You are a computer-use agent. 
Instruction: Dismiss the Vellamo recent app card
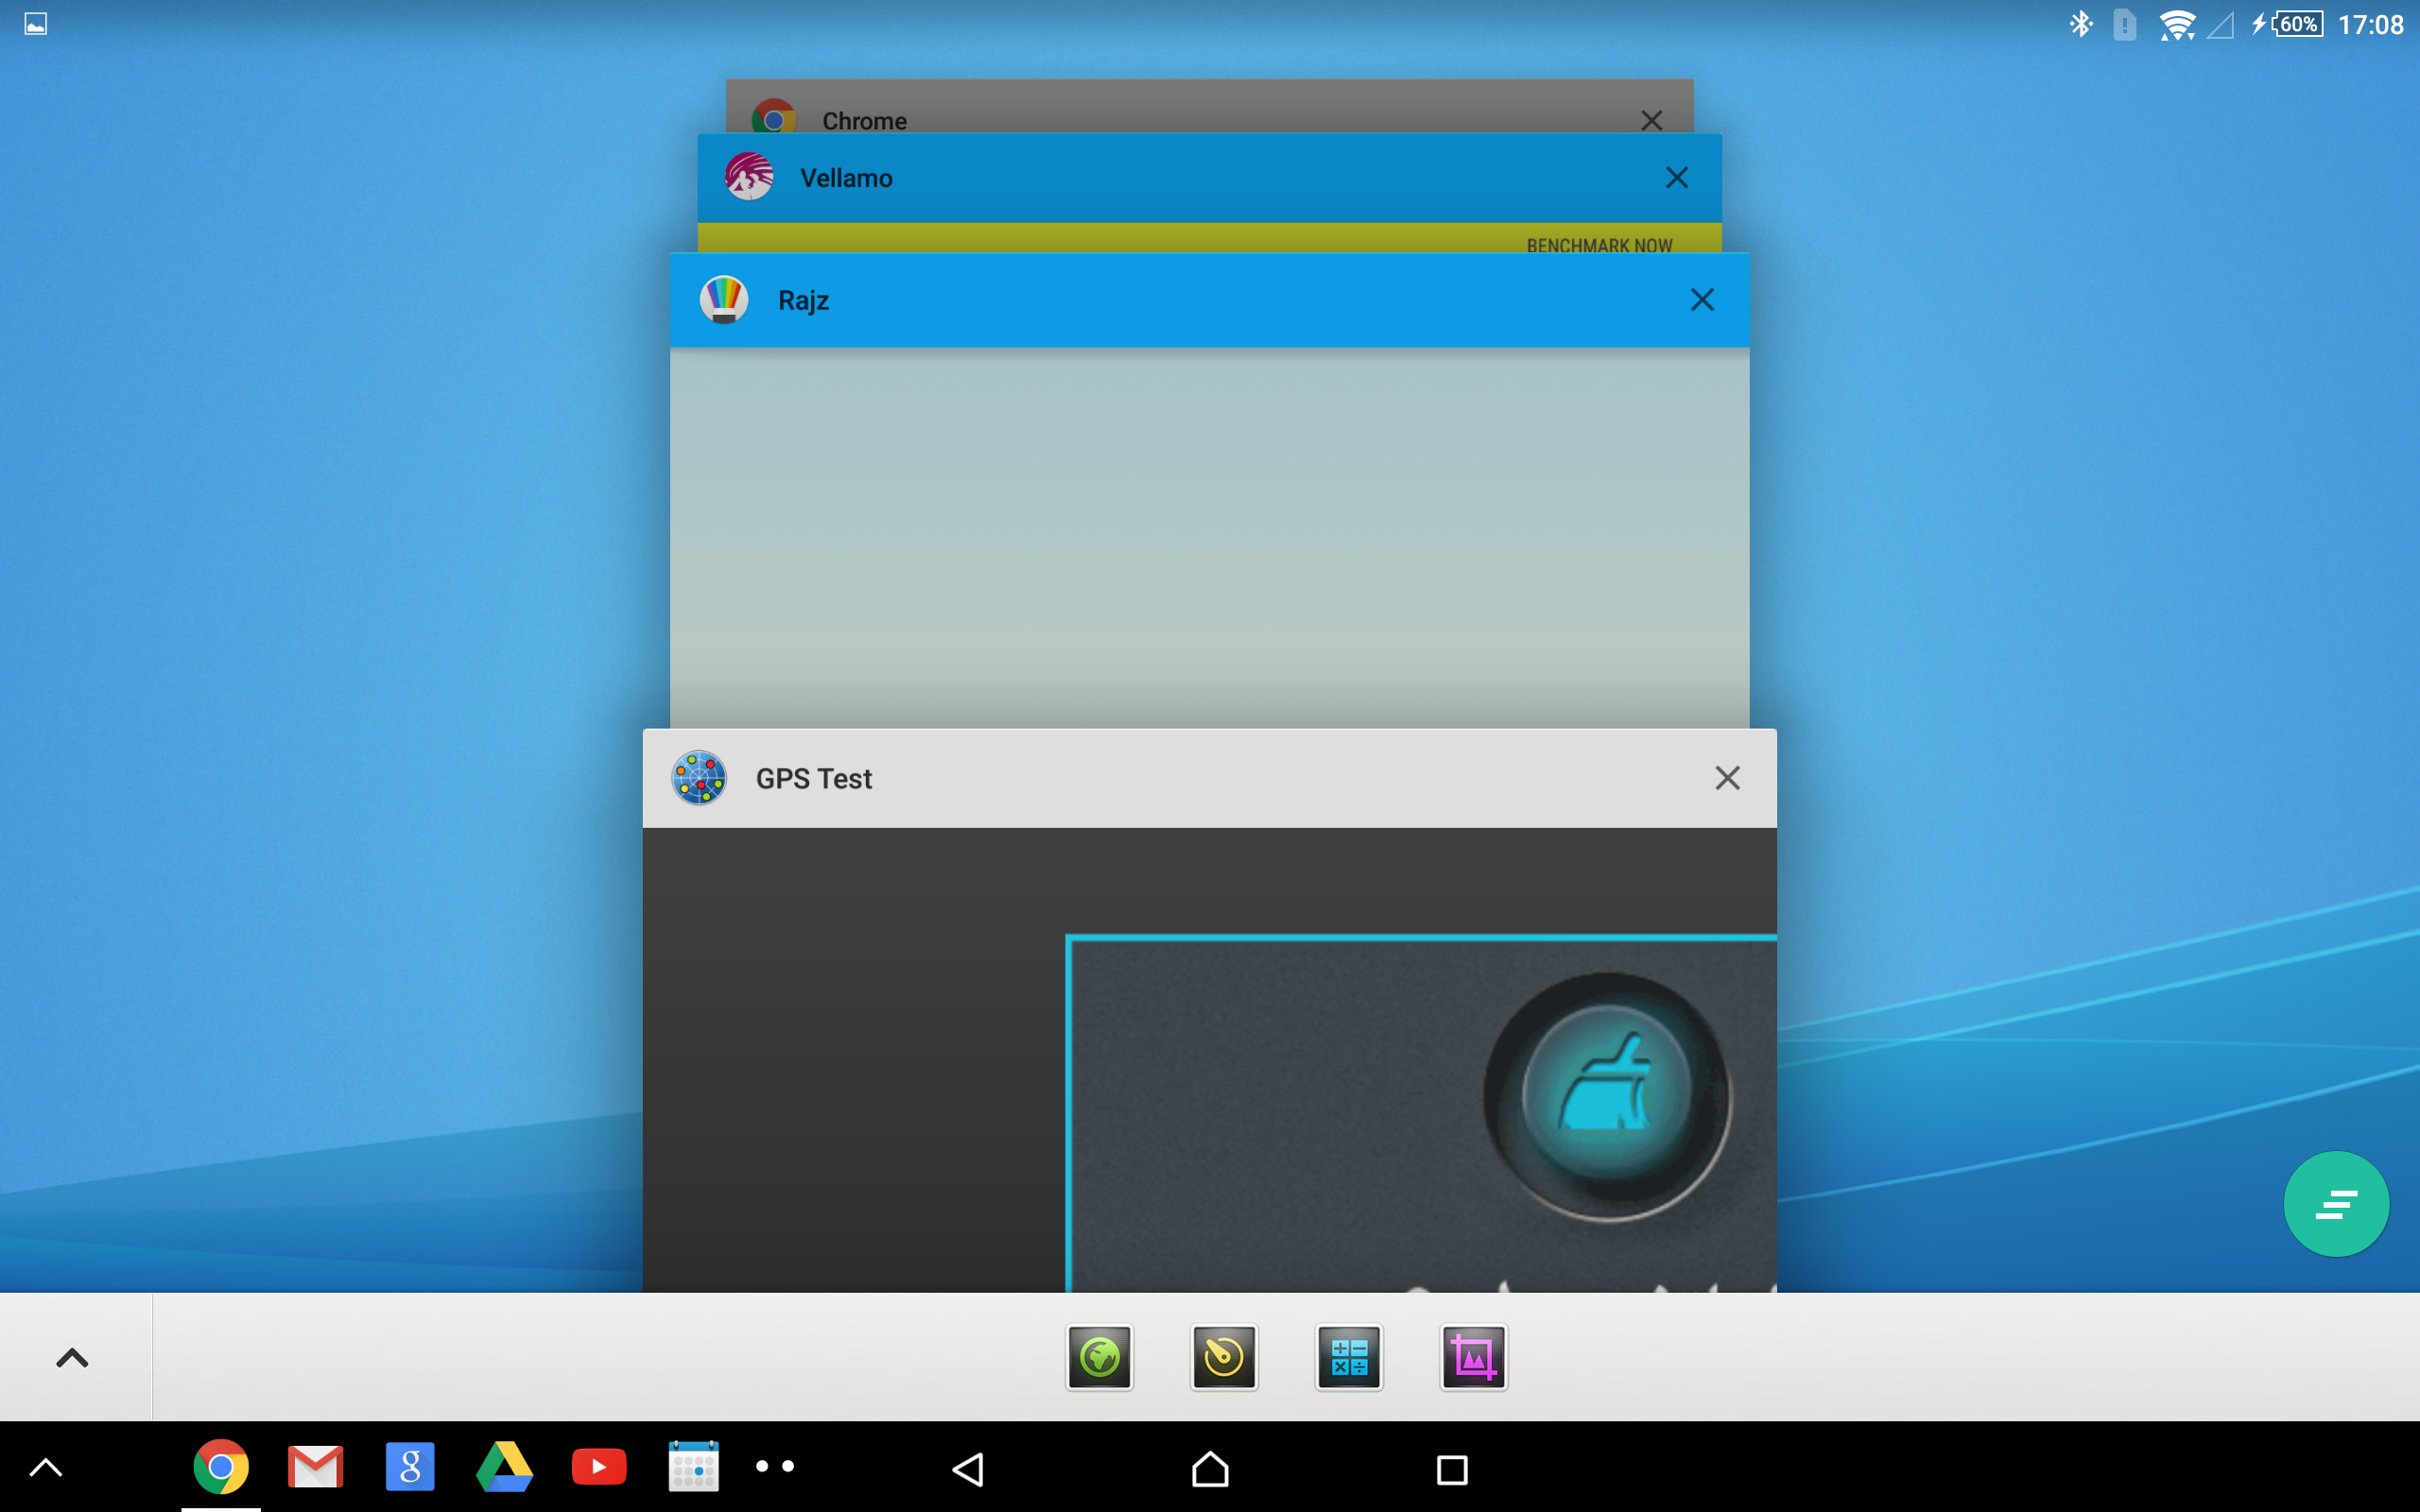coord(1677,178)
